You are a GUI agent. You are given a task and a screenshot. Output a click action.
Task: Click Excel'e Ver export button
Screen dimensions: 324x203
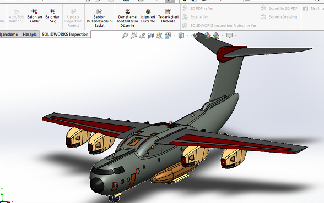coord(196,17)
